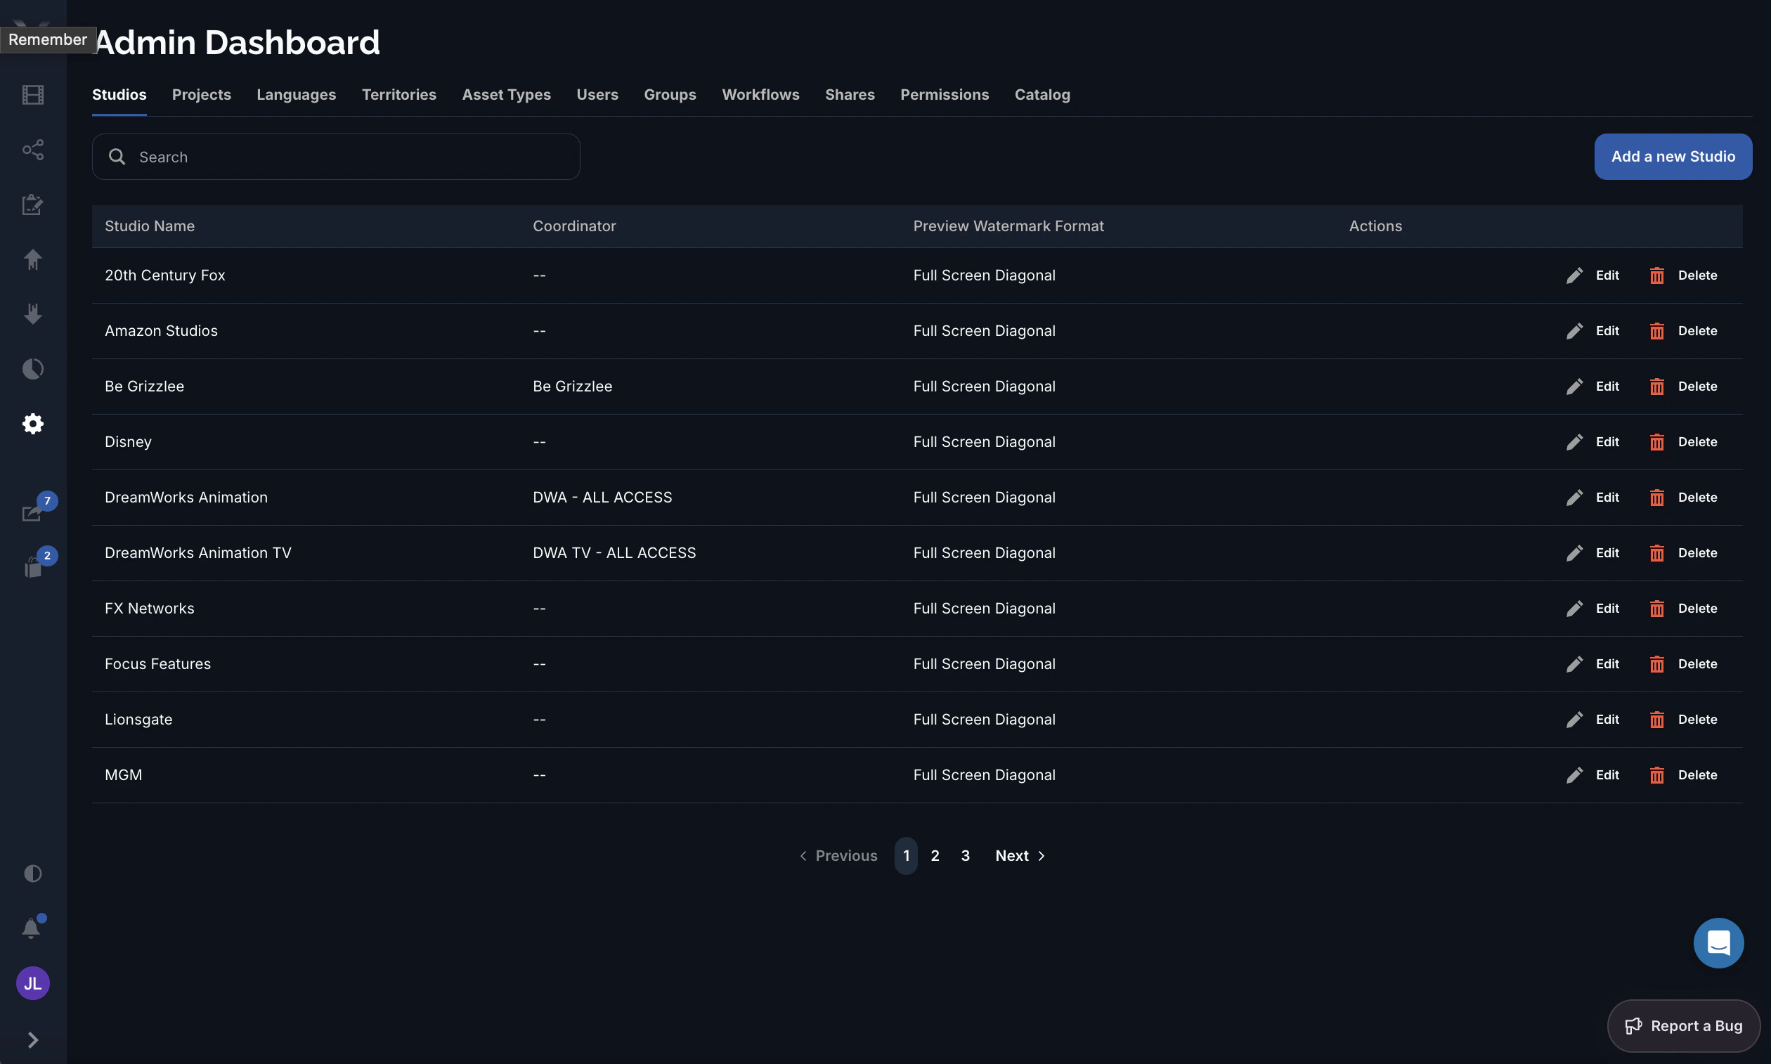Click the pencil icon for FX Networks
The width and height of the screenshot is (1771, 1064).
[x=1574, y=609]
